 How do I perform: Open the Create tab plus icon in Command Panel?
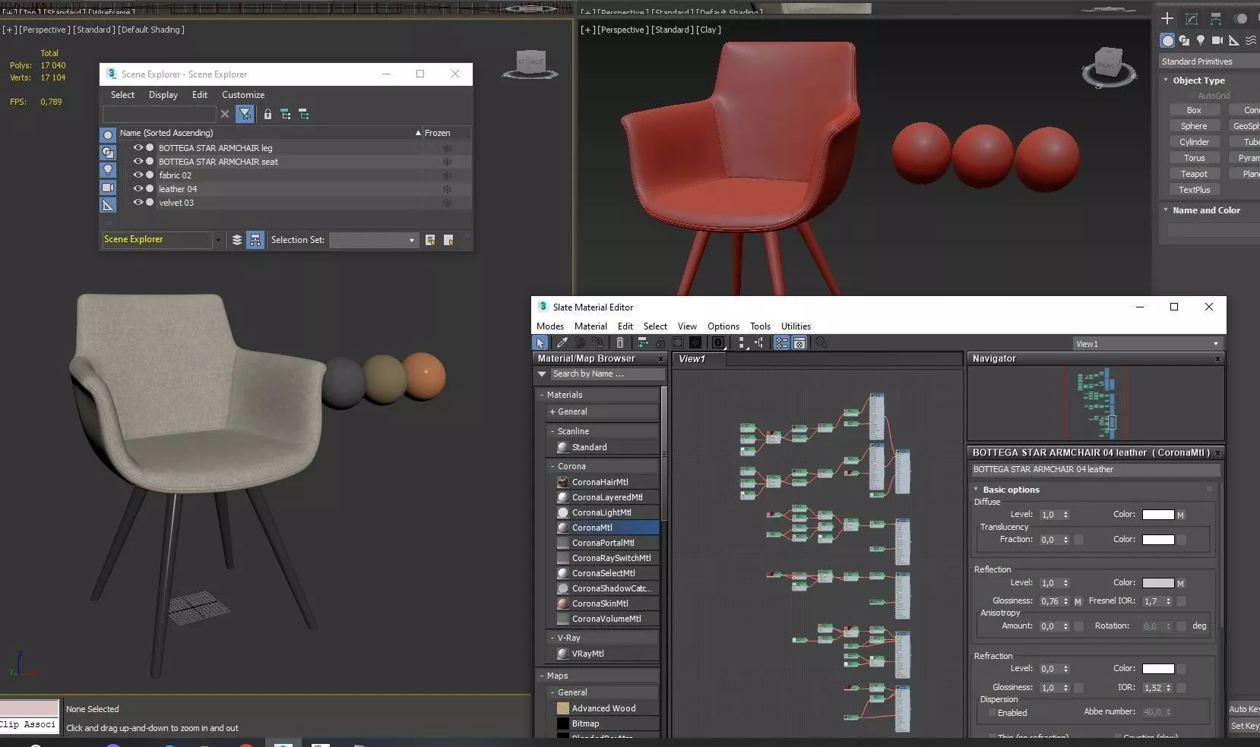(1167, 18)
